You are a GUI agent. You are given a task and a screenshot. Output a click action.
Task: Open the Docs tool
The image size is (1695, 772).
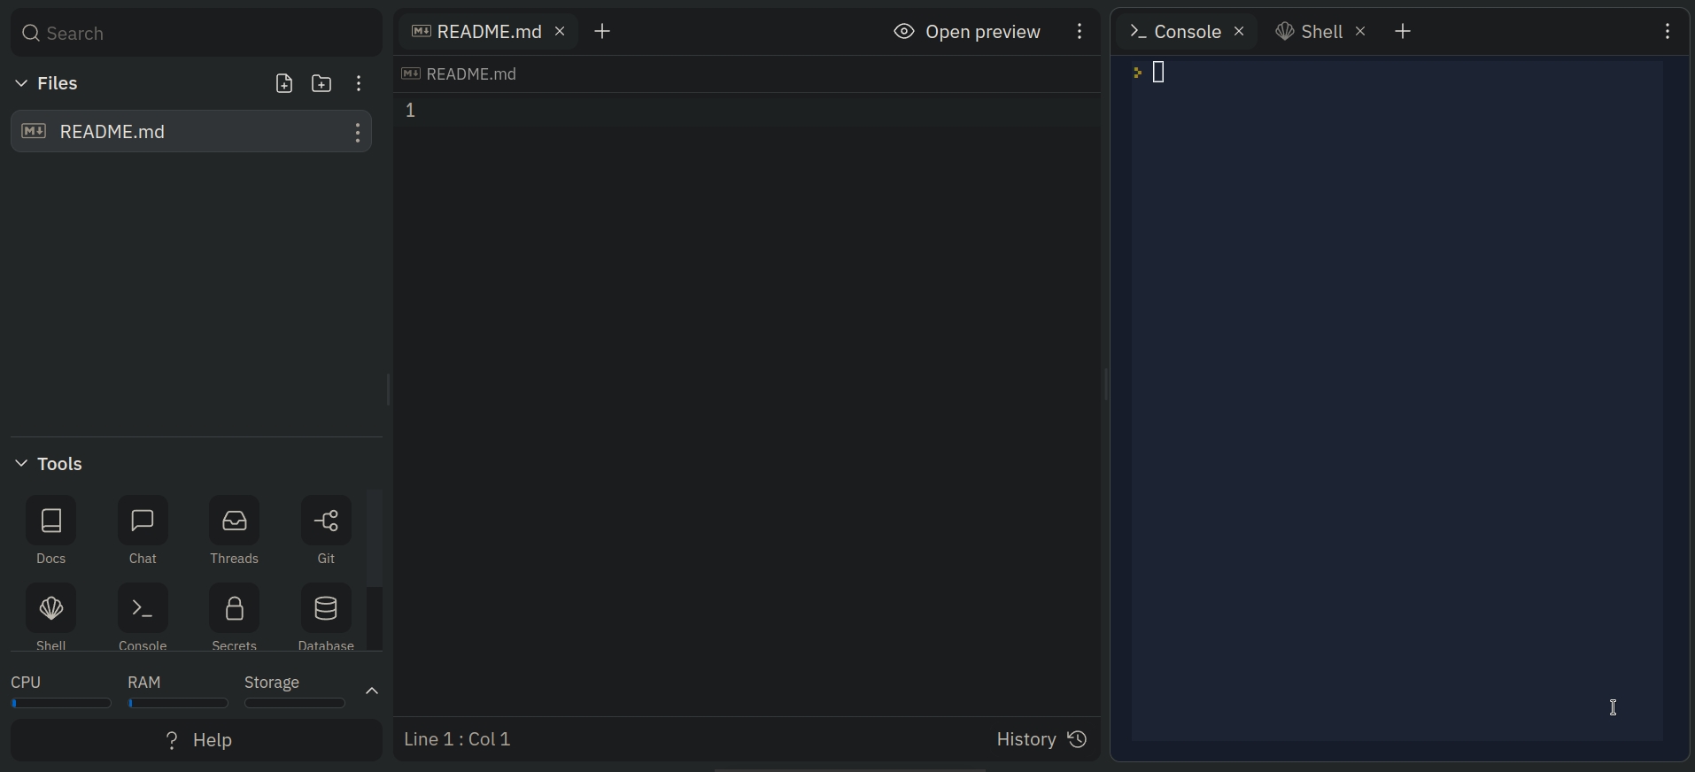(x=51, y=521)
